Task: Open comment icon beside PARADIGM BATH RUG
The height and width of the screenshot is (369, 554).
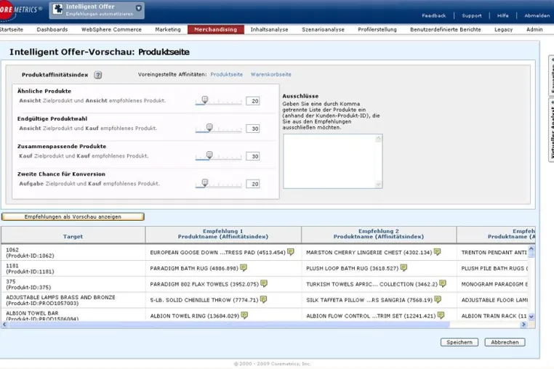Action: point(244,268)
